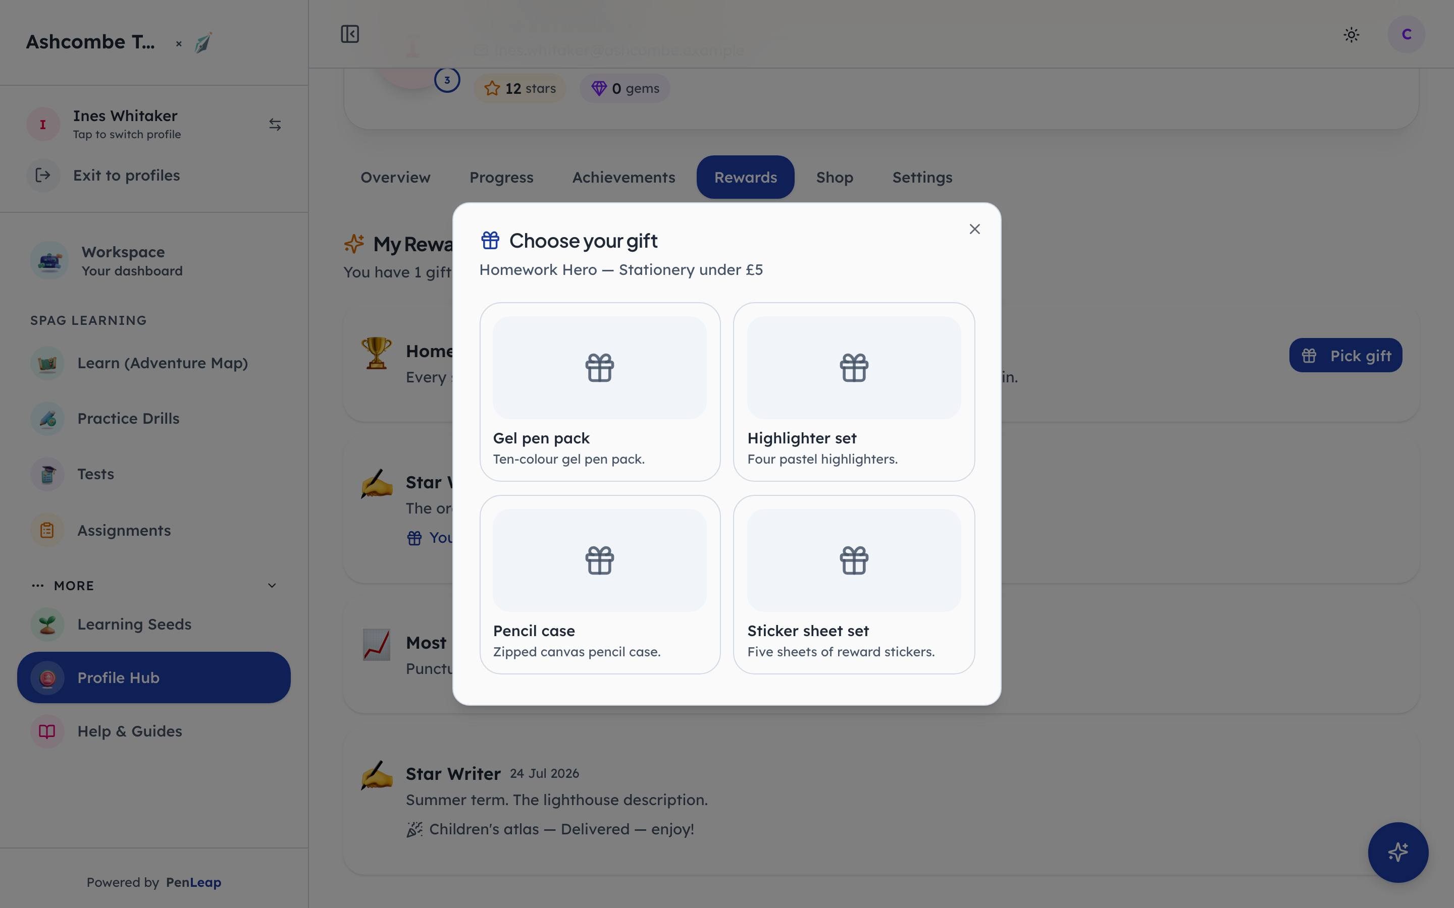This screenshot has width=1454, height=908.
Task: Click the Highlighter set thumbnail image
Action: click(x=854, y=368)
